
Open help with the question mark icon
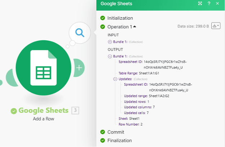click(209, 4)
